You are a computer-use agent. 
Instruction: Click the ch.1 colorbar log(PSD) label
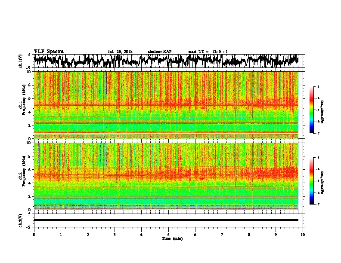point(322,112)
